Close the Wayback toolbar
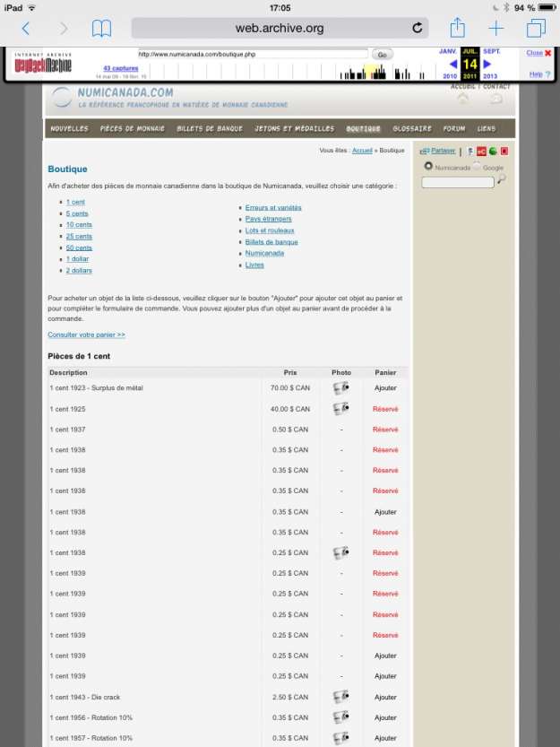Image resolution: width=560 pixels, height=747 pixels. pyautogui.click(x=538, y=52)
